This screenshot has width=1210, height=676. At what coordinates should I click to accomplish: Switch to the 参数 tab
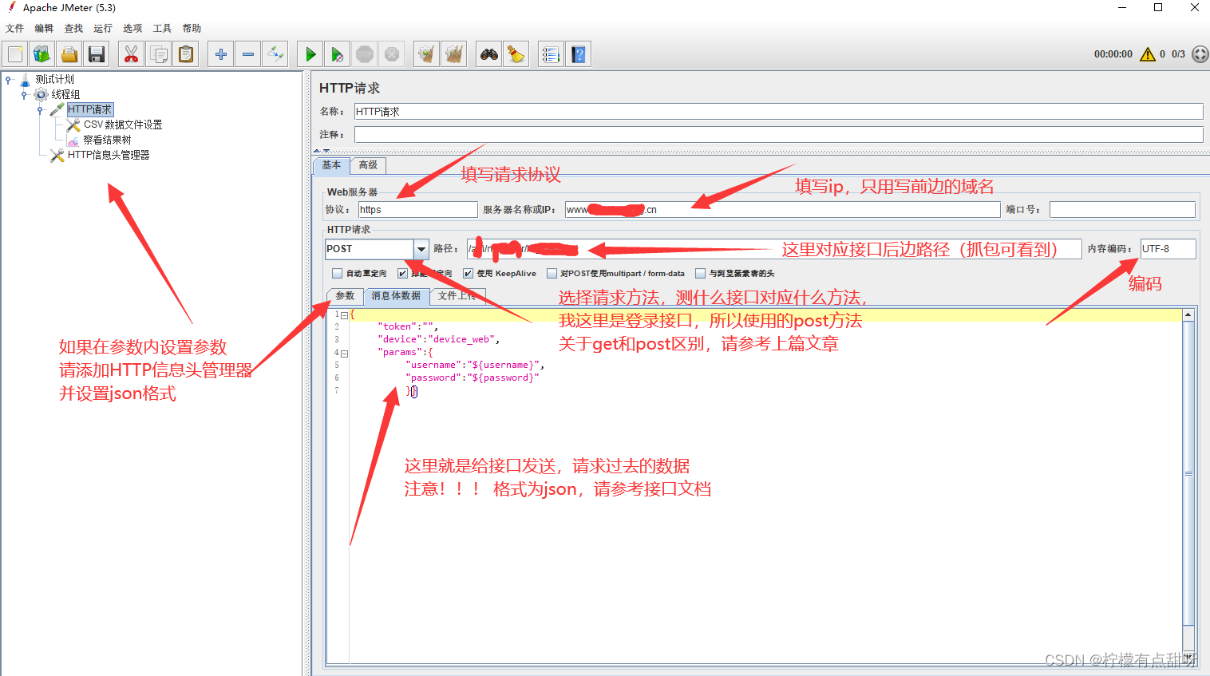[x=345, y=296]
